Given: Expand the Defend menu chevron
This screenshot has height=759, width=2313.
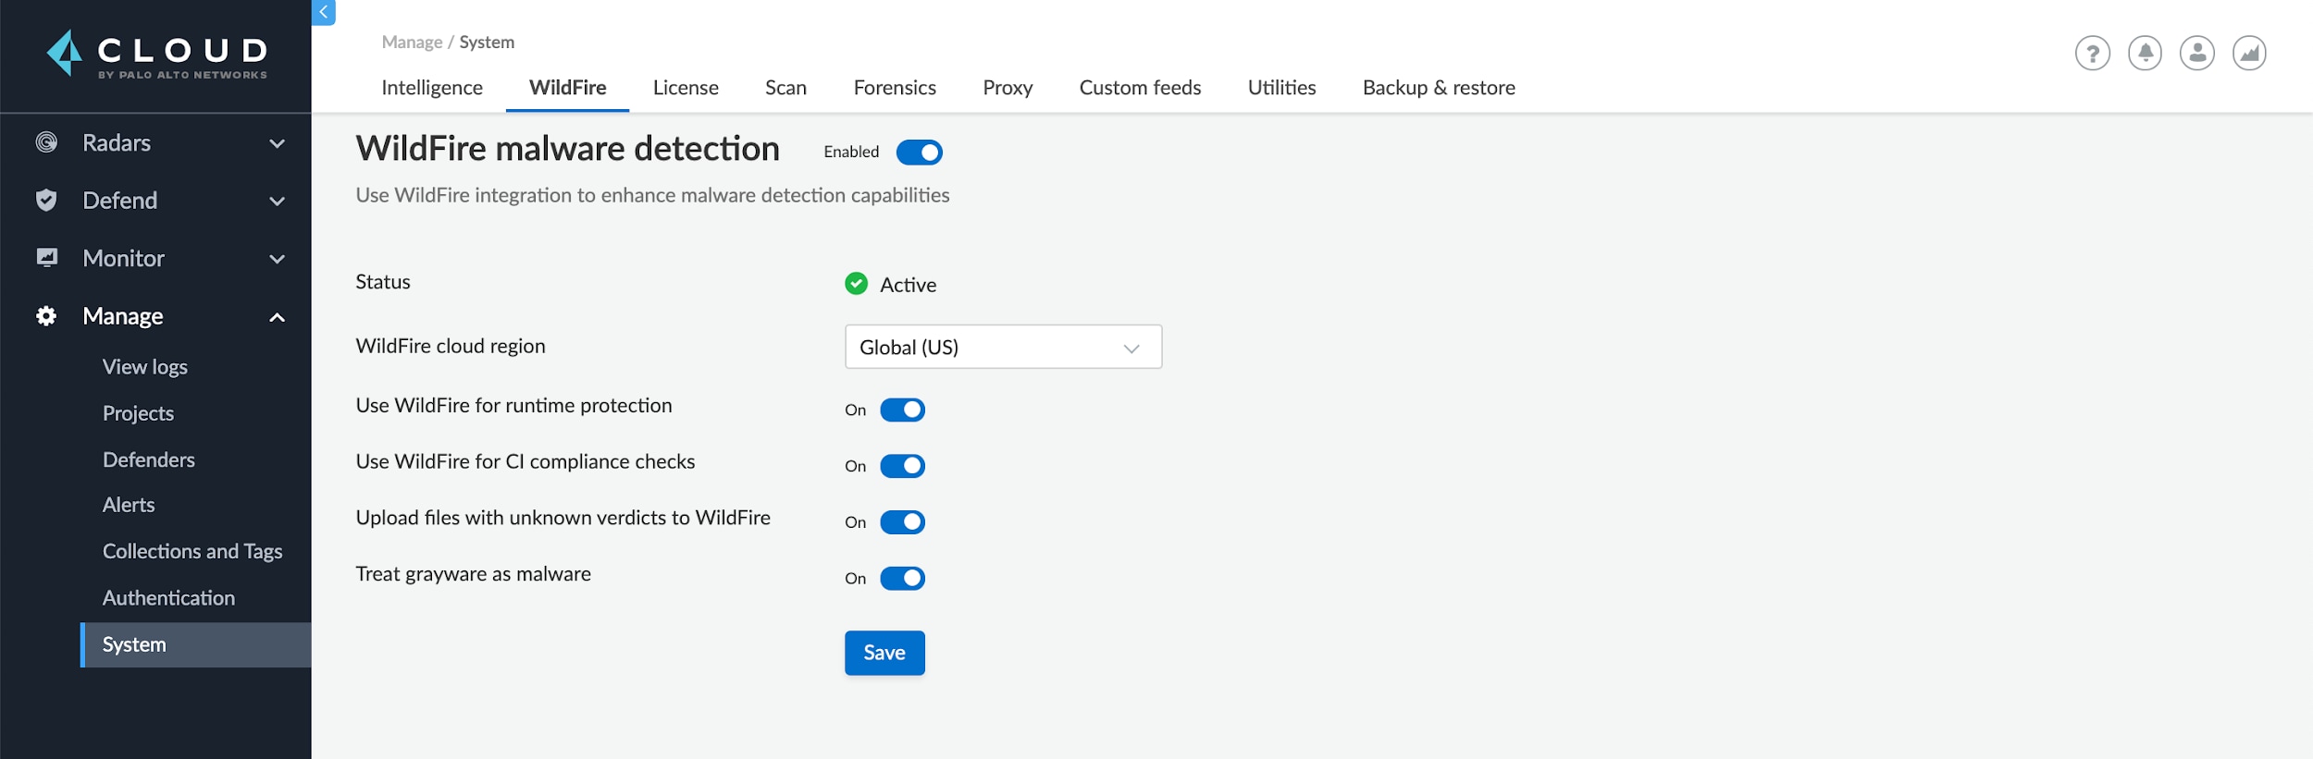Looking at the screenshot, I should click(277, 201).
